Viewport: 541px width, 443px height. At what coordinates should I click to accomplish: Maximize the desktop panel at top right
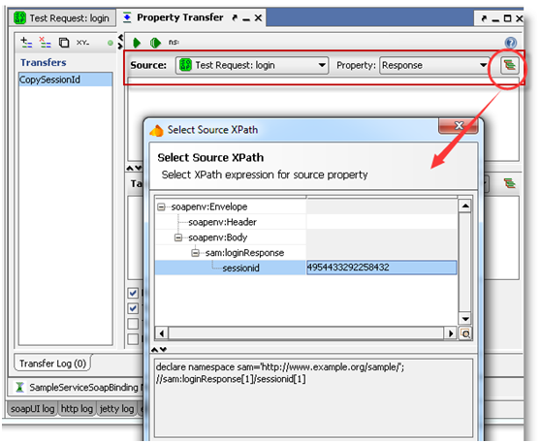(x=507, y=18)
